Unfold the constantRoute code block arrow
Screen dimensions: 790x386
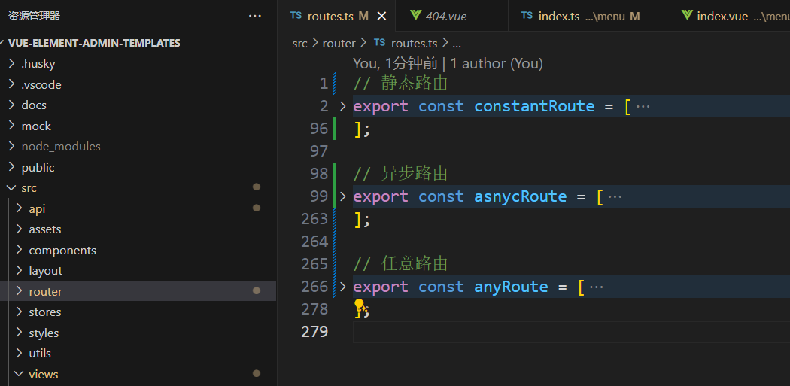pos(343,106)
